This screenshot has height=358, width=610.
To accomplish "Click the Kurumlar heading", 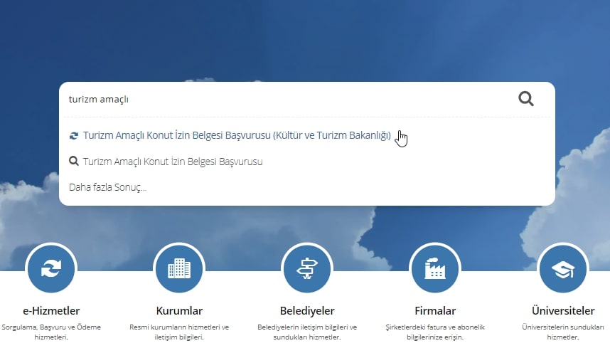I will [x=179, y=310].
